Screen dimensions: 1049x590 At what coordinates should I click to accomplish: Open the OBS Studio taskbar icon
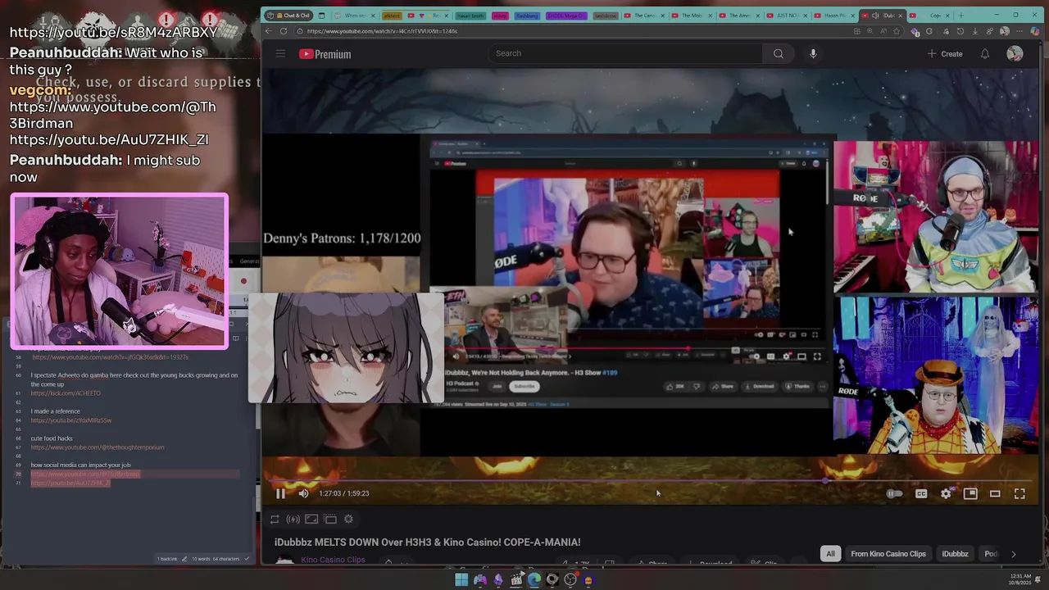pos(570,580)
